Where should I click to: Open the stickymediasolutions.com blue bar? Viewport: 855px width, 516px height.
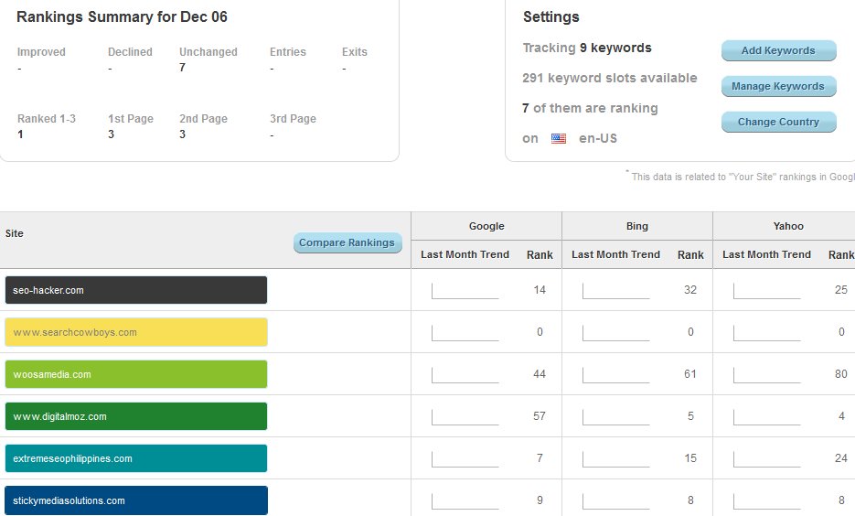[136, 500]
